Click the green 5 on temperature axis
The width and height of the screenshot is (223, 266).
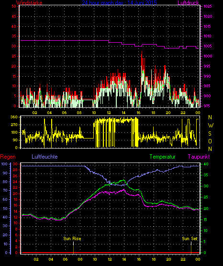point(205,242)
